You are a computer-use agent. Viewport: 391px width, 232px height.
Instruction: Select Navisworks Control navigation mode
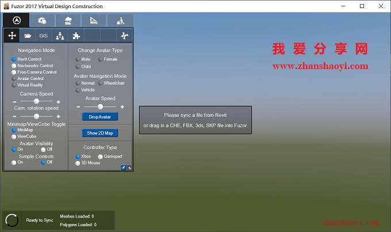click(x=32, y=66)
